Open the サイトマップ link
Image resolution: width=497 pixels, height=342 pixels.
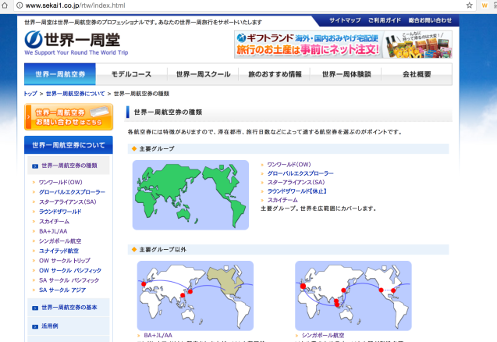tap(345, 20)
